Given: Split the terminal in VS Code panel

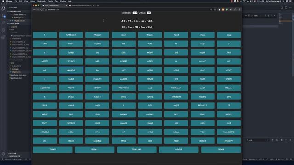Looking at the screenshot, I should click(277, 140).
